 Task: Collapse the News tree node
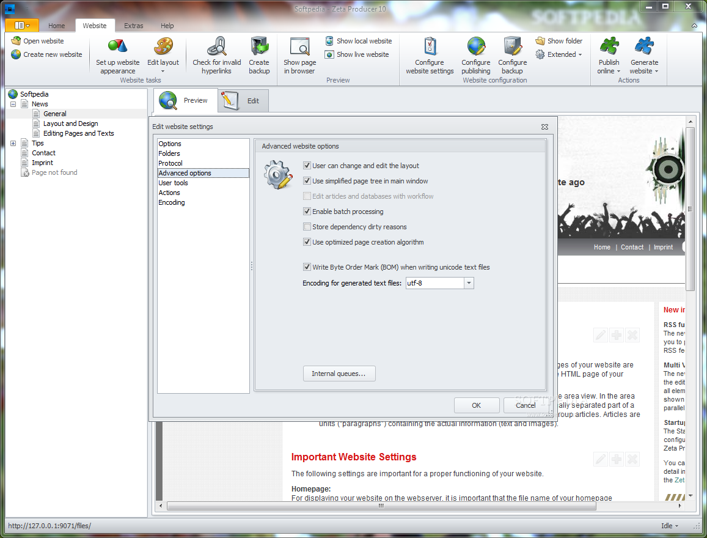coord(13,104)
